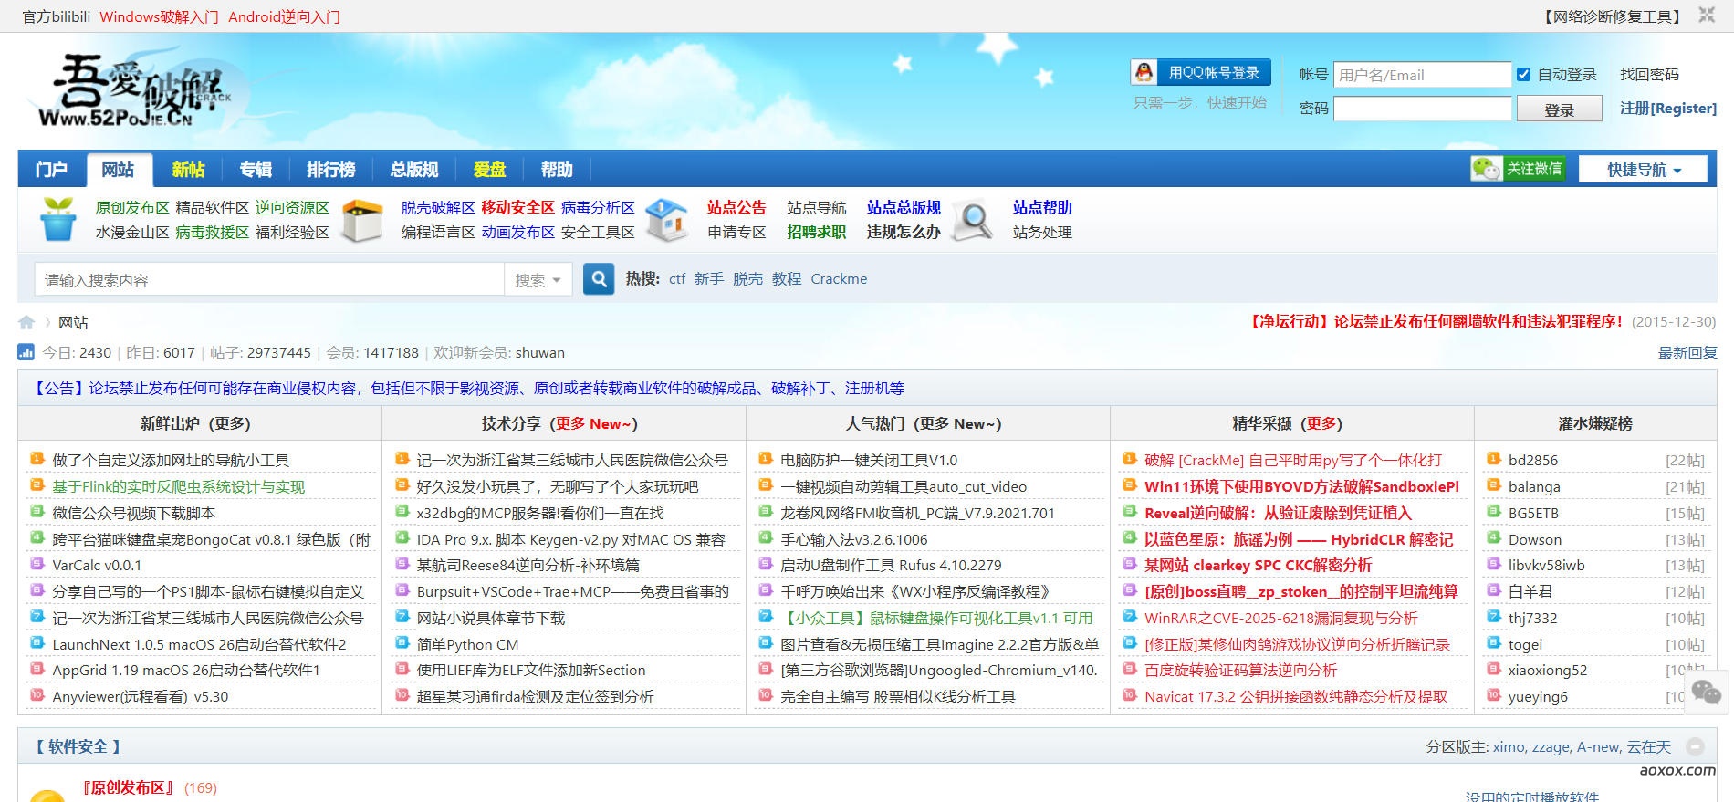Image resolution: width=1734 pixels, height=802 pixels.
Task: Open the 招聘求职 link
Action: click(x=817, y=233)
